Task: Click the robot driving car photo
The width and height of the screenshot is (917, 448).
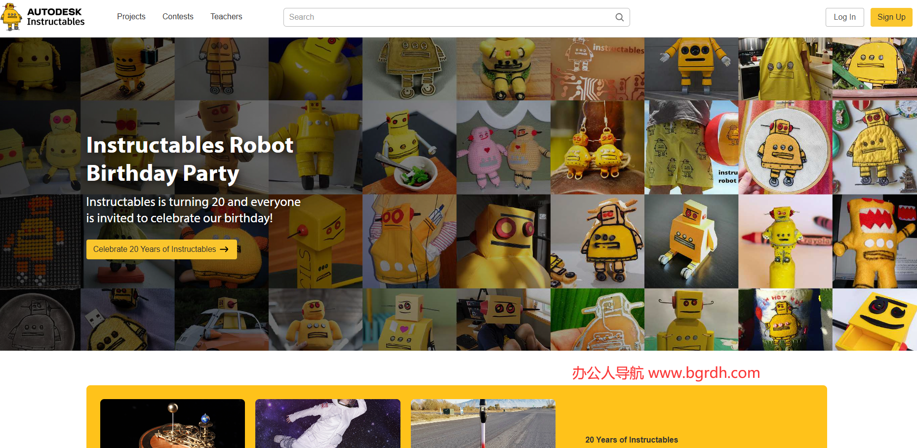Action: pyautogui.click(x=222, y=320)
